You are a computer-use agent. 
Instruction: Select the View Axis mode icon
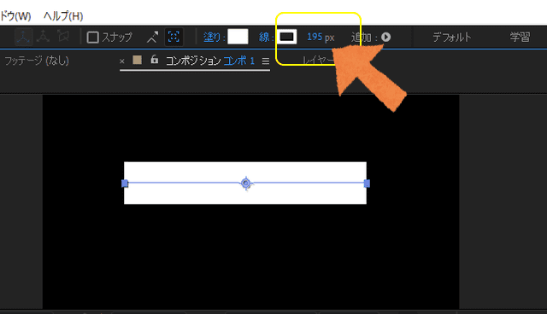coord(63,36)
